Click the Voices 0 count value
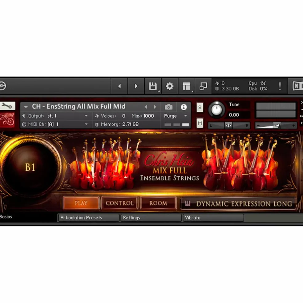The width and height of the screenshot is (303, 303). [124, 116]
